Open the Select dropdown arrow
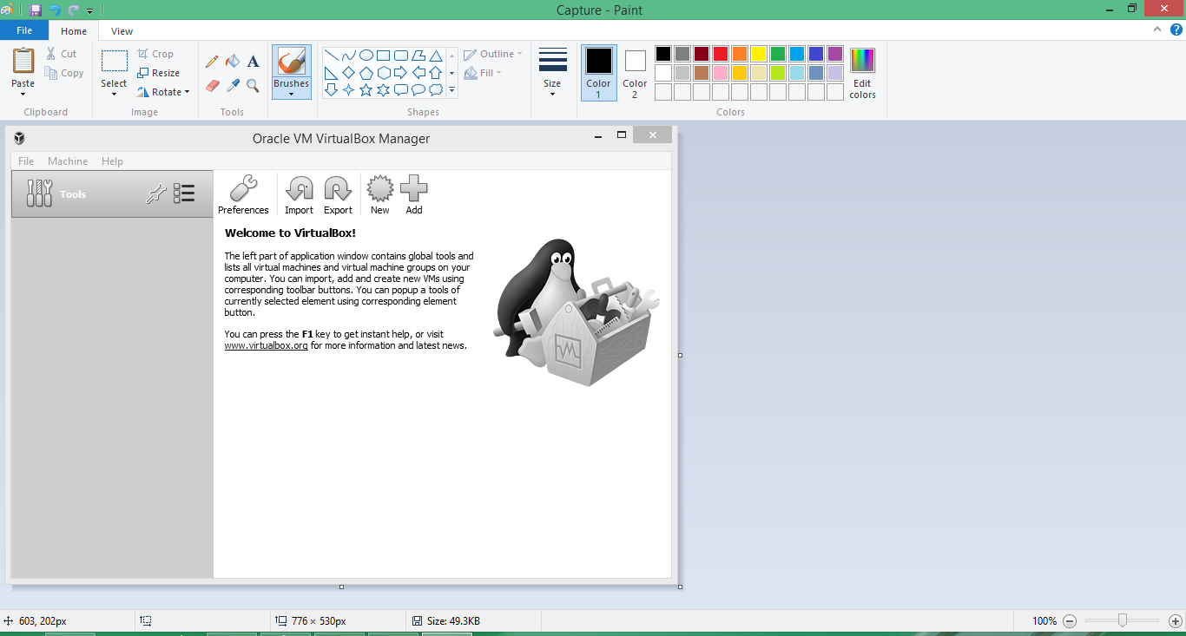The height and width of the screenshot is (636, 1186). click(x=114, y=94)
